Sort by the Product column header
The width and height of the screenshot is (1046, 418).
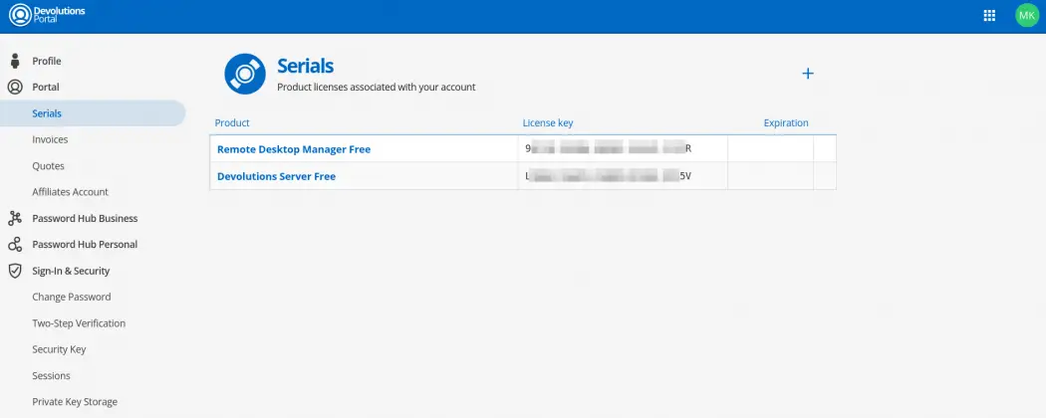pos(232,123)
